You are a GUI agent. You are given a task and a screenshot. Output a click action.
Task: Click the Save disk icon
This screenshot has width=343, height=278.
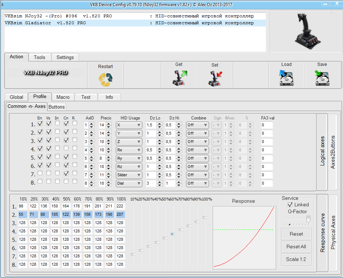point(322,77)
